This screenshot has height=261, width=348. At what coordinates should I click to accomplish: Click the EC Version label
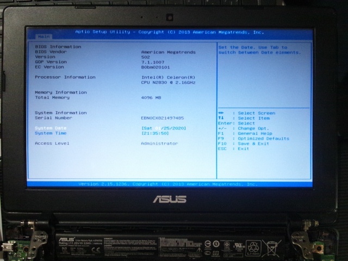(49, 67)
